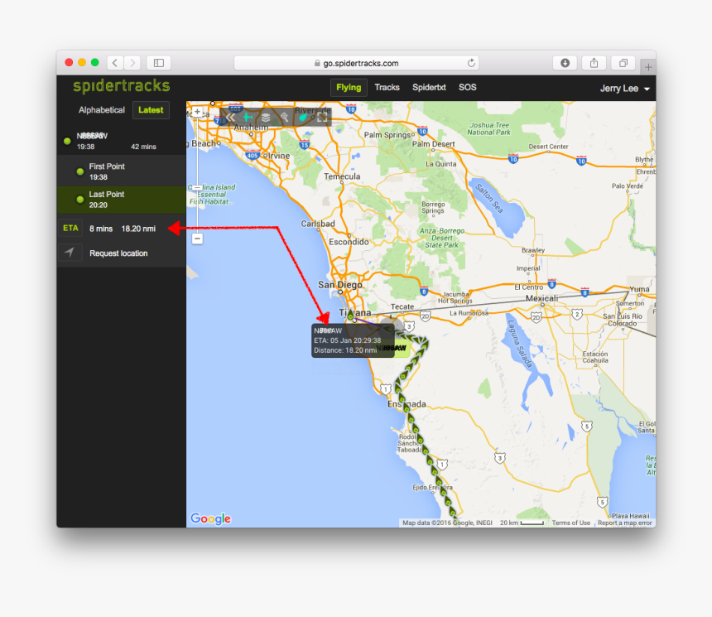The width and height of the screenshot is (712, 617).
Task: Click Request location
Action: [x=118, y=253]
